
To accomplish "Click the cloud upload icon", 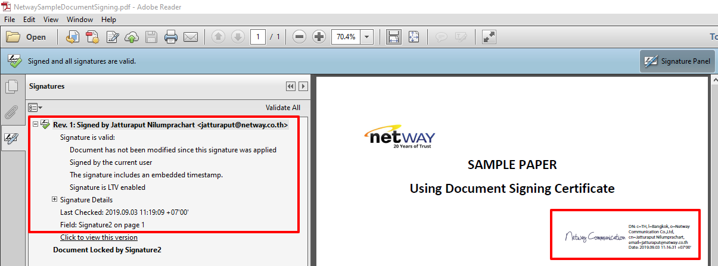I will point(132,37).
